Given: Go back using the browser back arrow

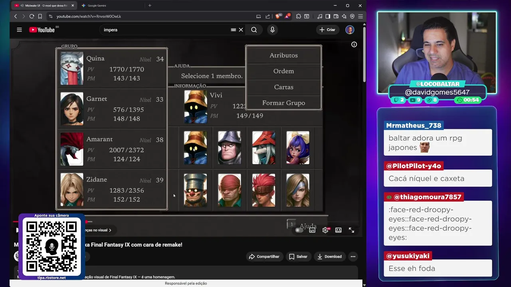Looking at the screenshot, I should click(x=16, y=16).
